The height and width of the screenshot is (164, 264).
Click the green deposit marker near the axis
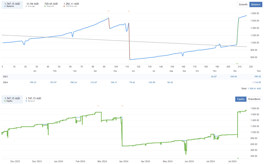tap(237, 63)
